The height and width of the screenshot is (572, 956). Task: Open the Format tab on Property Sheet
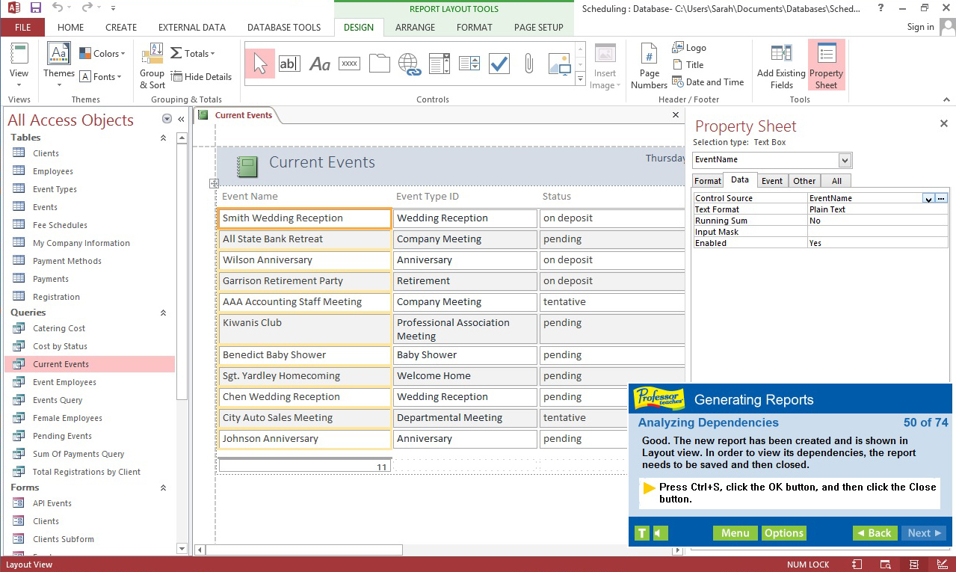(x=707, y=180)
